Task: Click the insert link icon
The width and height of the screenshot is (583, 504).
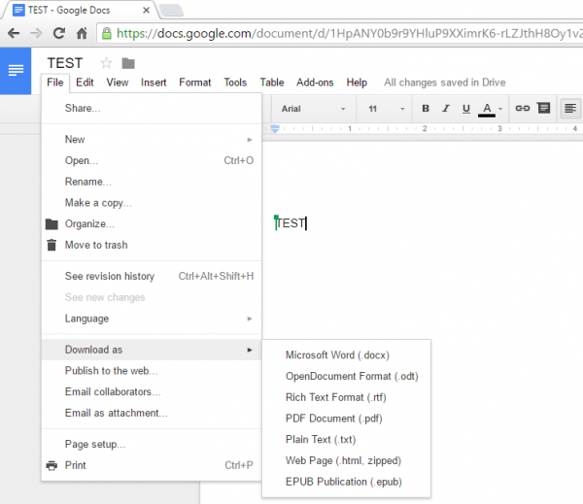Action: pyautogui.click(x=523, y=108)
